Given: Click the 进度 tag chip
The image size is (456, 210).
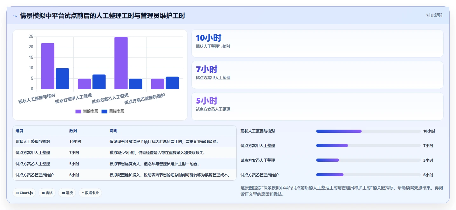Looking at the screenshot, I should pyautogui.click(x=67, y=193).
